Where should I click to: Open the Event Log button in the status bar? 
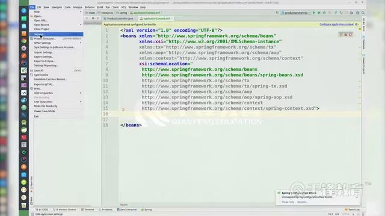point(353,209)
